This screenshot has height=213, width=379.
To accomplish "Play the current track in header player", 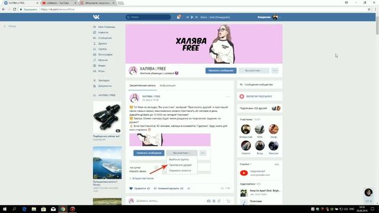I will (192, 17).
